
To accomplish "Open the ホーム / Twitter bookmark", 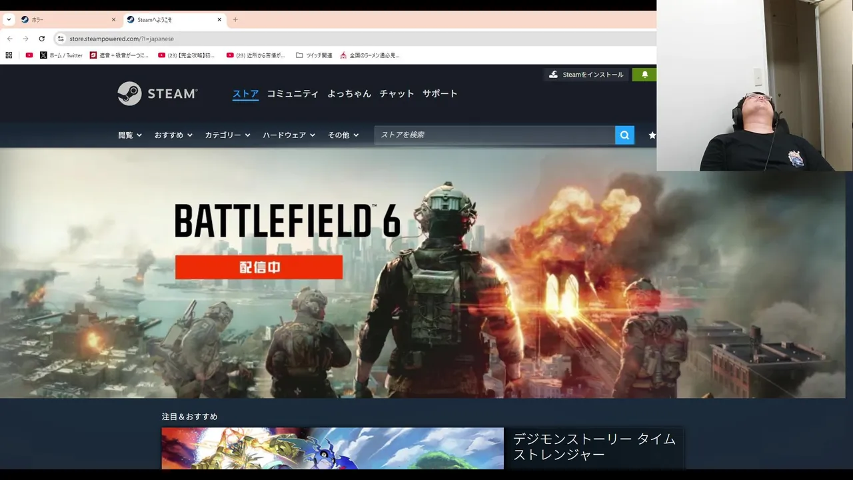I will pos(61,55).
